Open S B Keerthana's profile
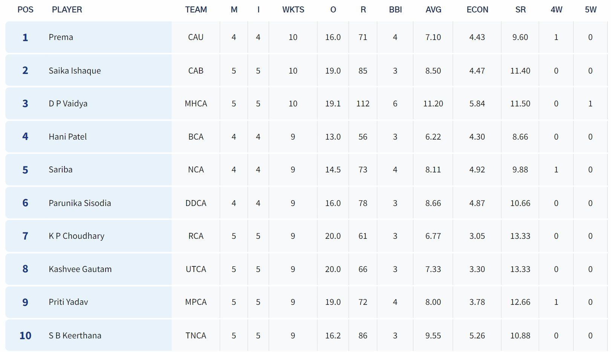 pos(75,335)
